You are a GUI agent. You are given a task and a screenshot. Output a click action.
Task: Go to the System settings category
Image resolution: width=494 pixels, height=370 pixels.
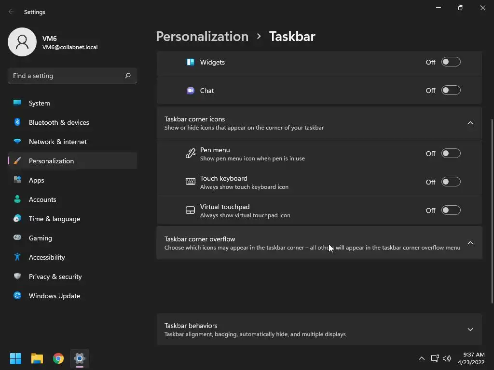[x=40, y=103]
